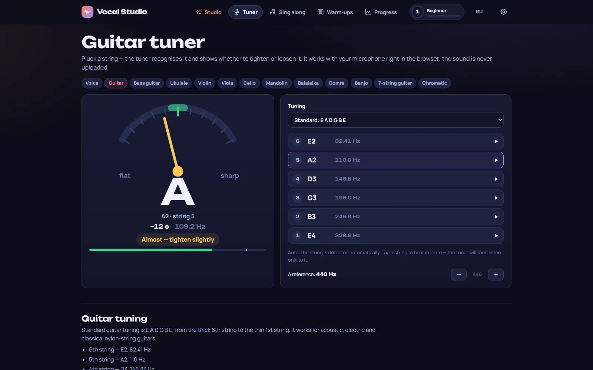This screenshot has width=593, height=370.
Task: Click string 6 number badge
Action: 298,141
